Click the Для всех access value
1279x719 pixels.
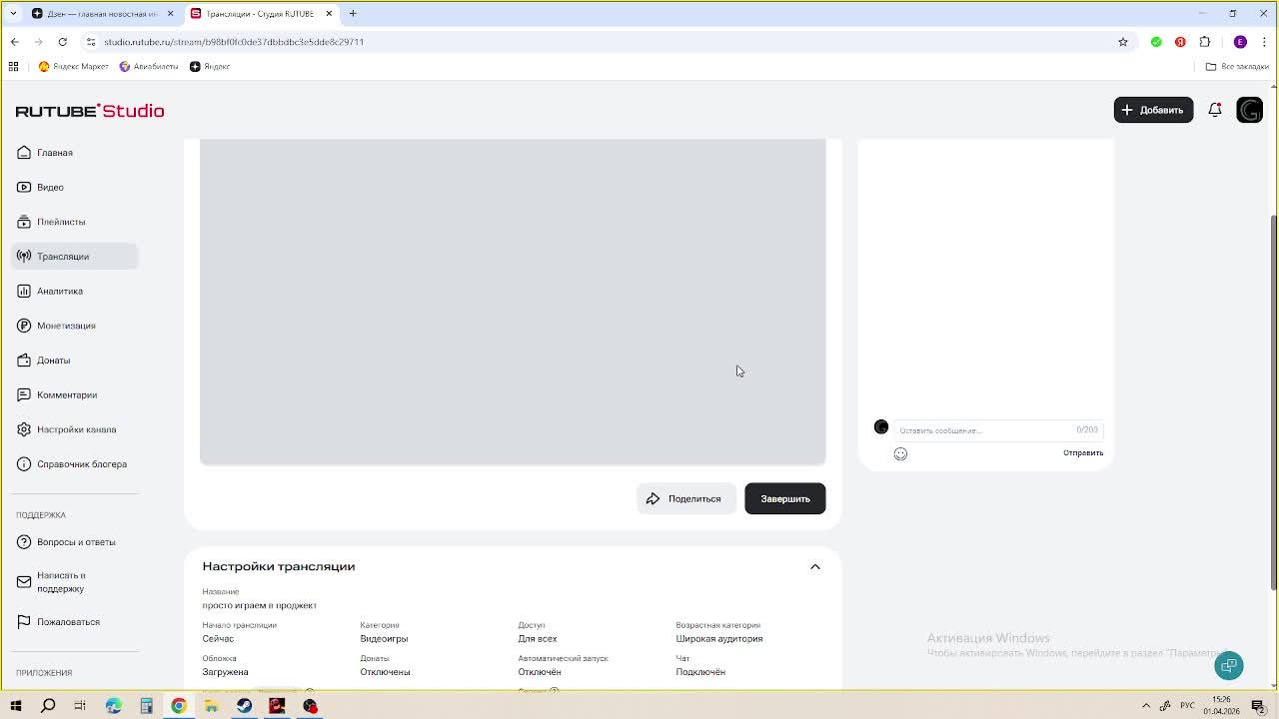[538, 639]
